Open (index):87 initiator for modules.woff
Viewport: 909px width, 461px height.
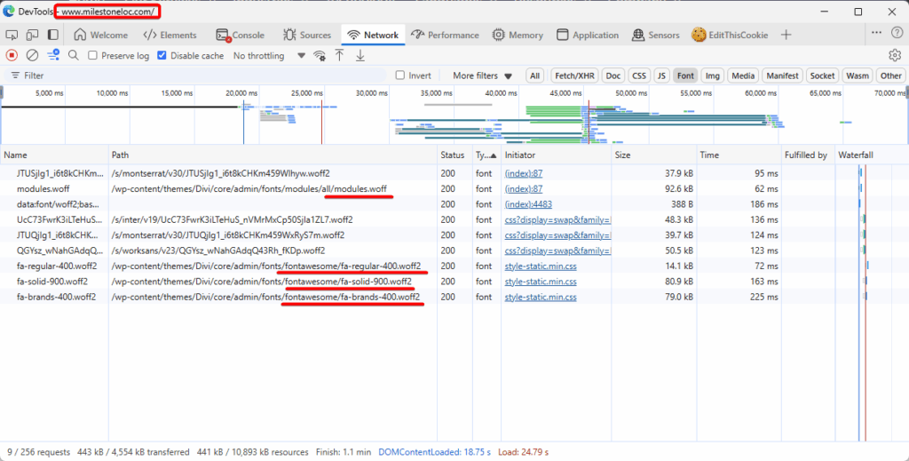(524, 188)
